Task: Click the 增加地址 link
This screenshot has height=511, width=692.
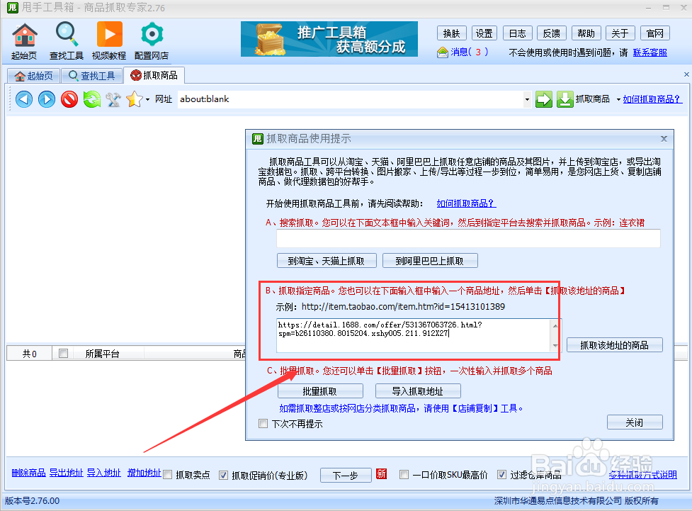Action: (x=144, y=473)
